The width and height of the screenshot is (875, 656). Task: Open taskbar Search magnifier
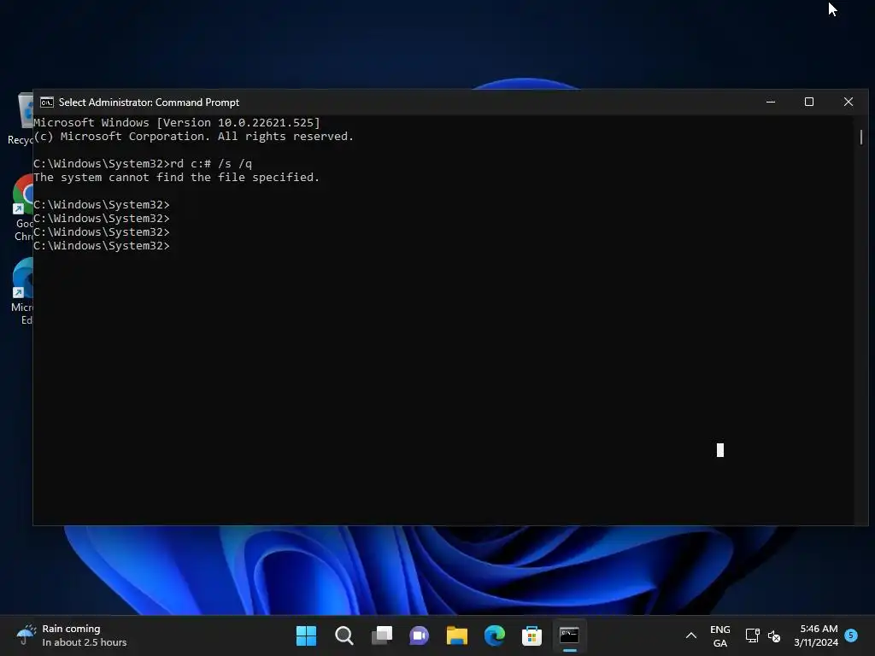(x=344, y=635)
